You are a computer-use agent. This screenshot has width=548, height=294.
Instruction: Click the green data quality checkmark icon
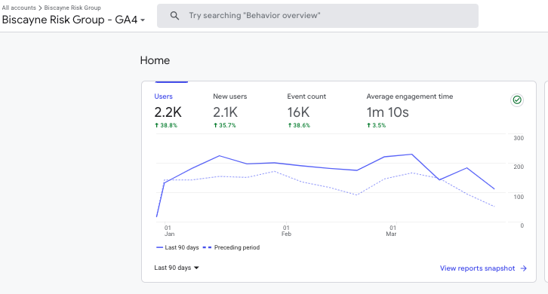click(517, 100)
